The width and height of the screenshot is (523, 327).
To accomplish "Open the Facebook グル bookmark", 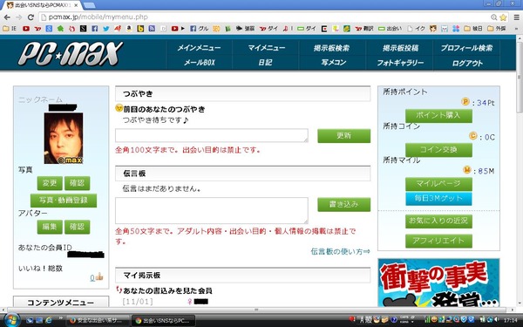I will 200,29.
